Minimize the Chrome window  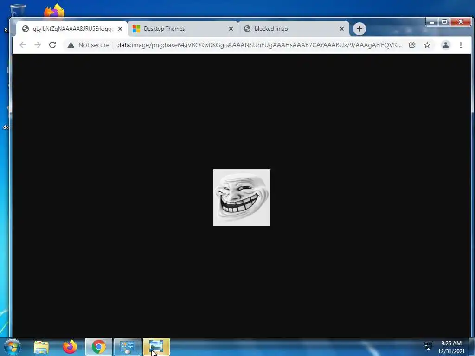pos(432,22)
